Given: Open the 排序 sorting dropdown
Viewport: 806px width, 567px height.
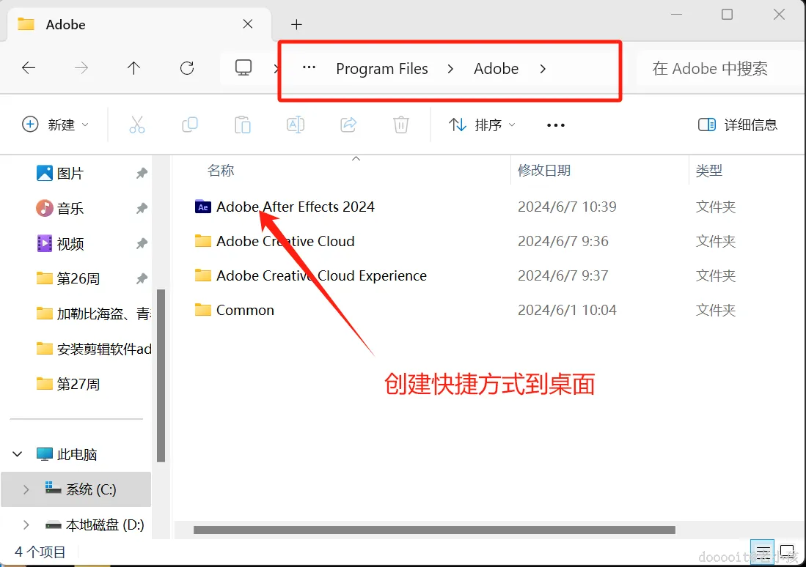Looking at the screenshot, I should point(490,125).
